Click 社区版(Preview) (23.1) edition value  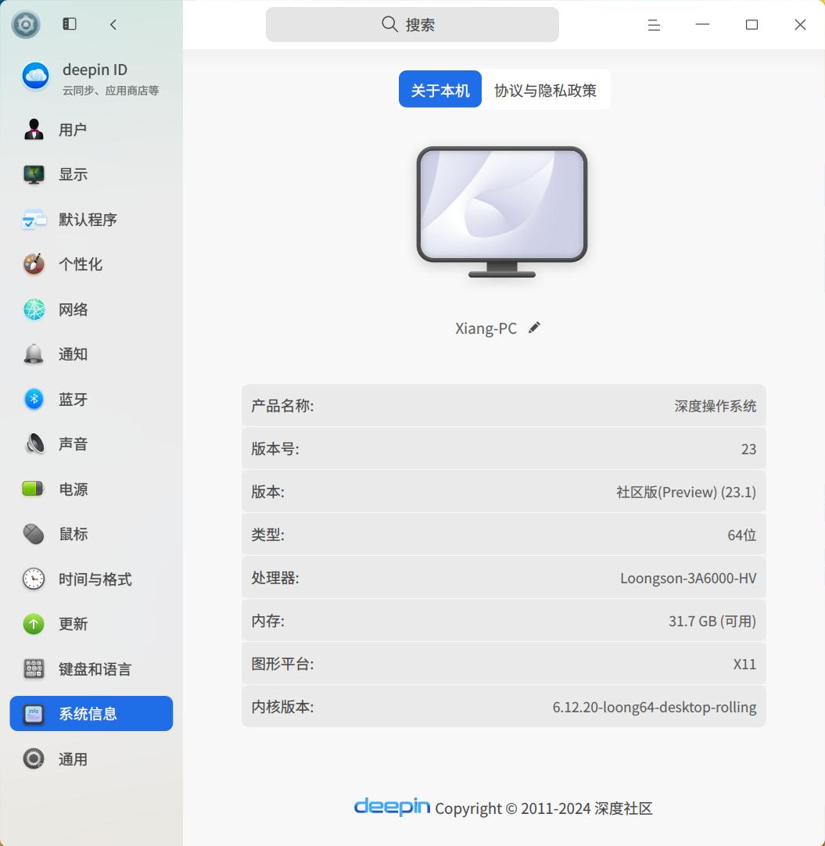pyautogui.click(x=686, y=492)
